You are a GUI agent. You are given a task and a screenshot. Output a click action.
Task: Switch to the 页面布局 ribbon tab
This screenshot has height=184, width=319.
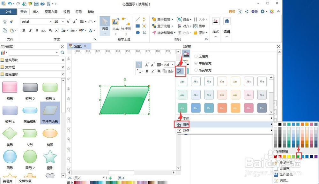(51, 12)
